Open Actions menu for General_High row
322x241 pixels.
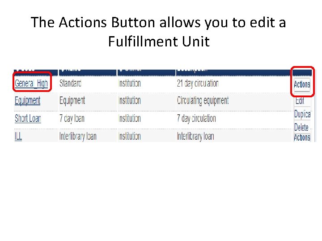click(302, 84)
